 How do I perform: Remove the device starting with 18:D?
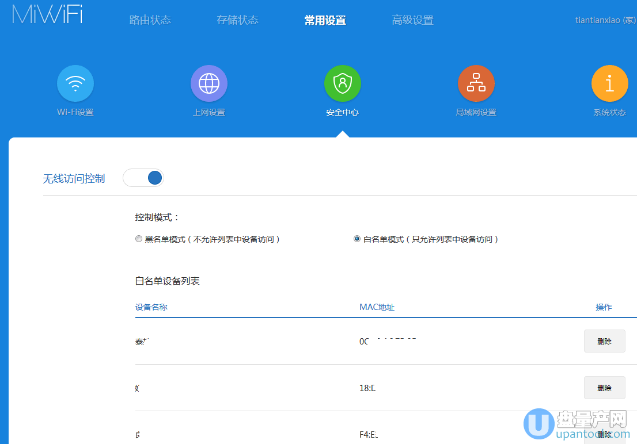coord(604,387)
